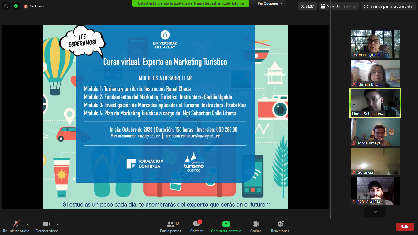Expand the Ver Opciones dropdown
This screenshot has height=235, width=418.
270,3
